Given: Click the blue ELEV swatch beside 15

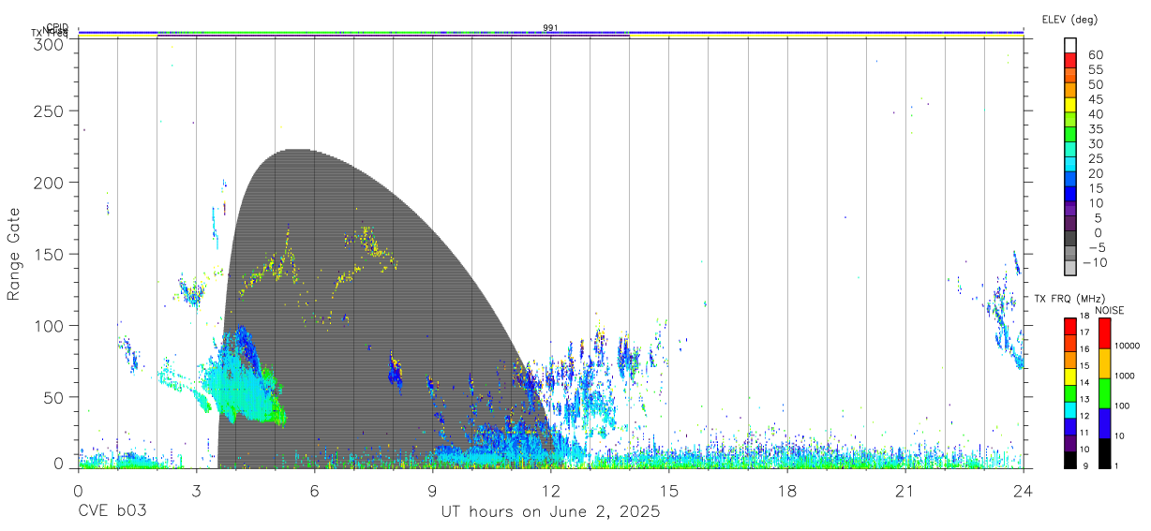Looking at the screenshot, I should (1070, 195).
